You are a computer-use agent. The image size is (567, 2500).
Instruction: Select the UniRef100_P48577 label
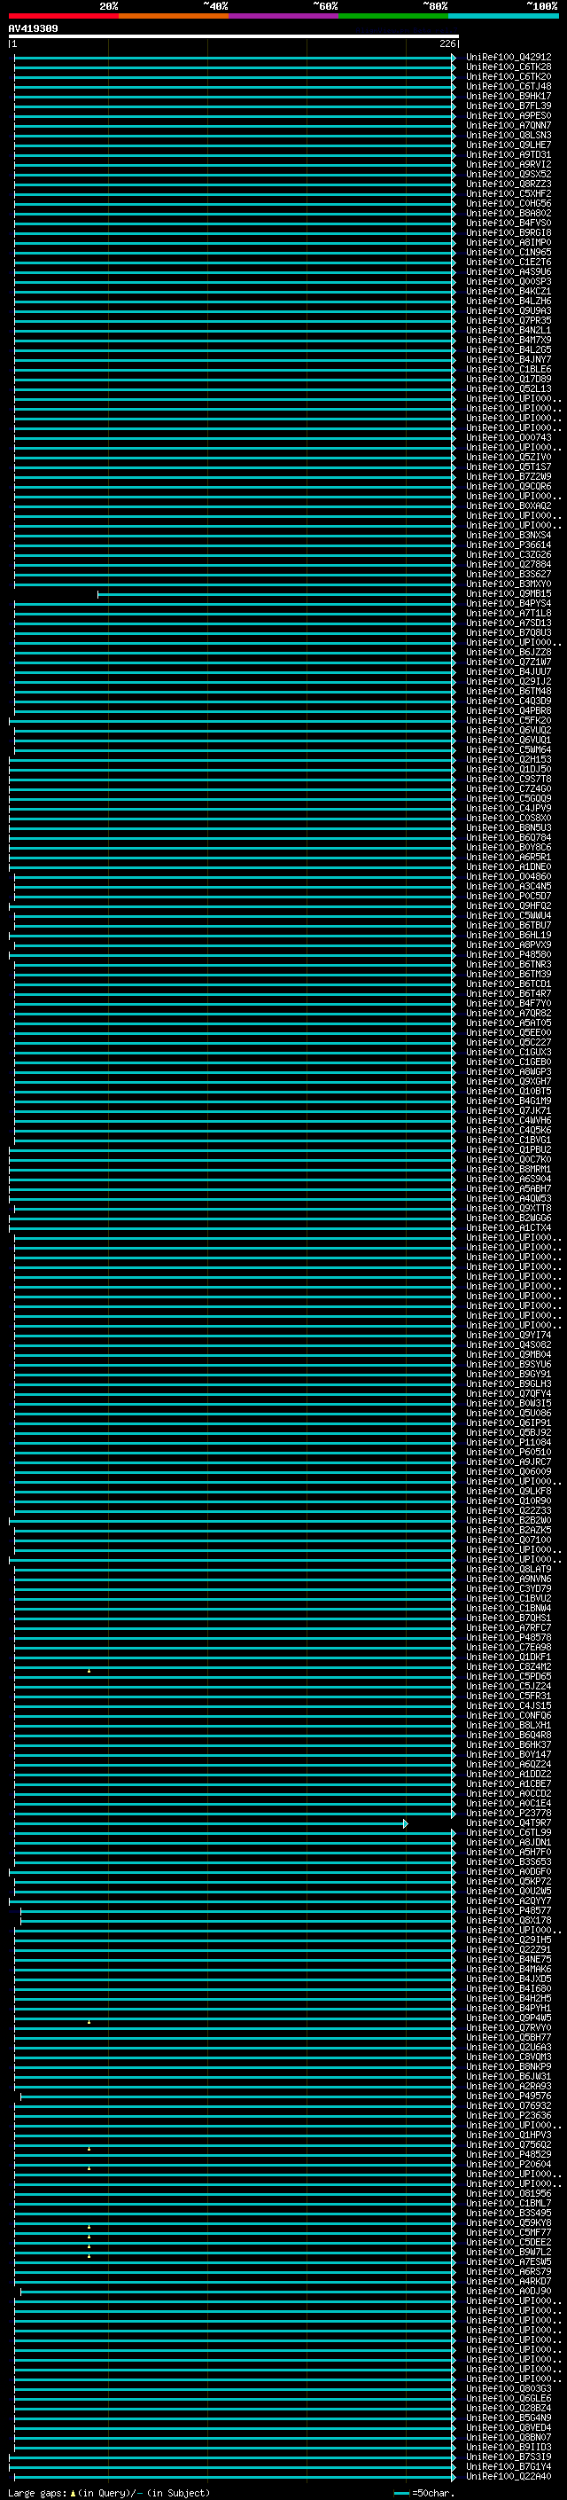[x=509, y=1911]
